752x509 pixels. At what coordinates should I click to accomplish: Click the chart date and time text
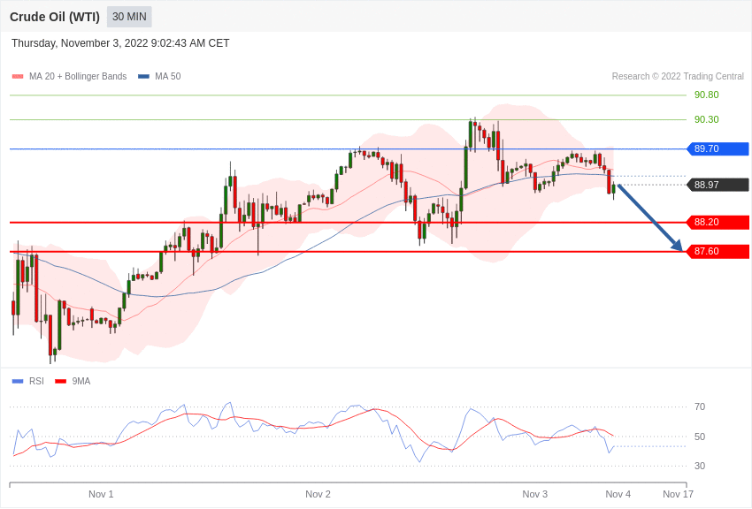click(120, 43)
